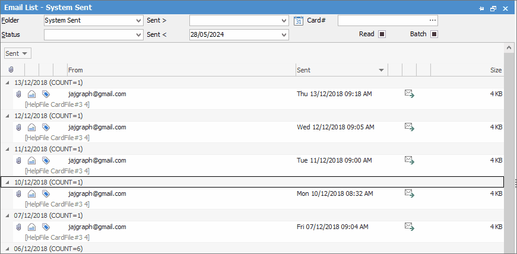Click the sent-mail arrow icon for Mon 10/12/2018
The image size is (517, 254).
point(409,193)
